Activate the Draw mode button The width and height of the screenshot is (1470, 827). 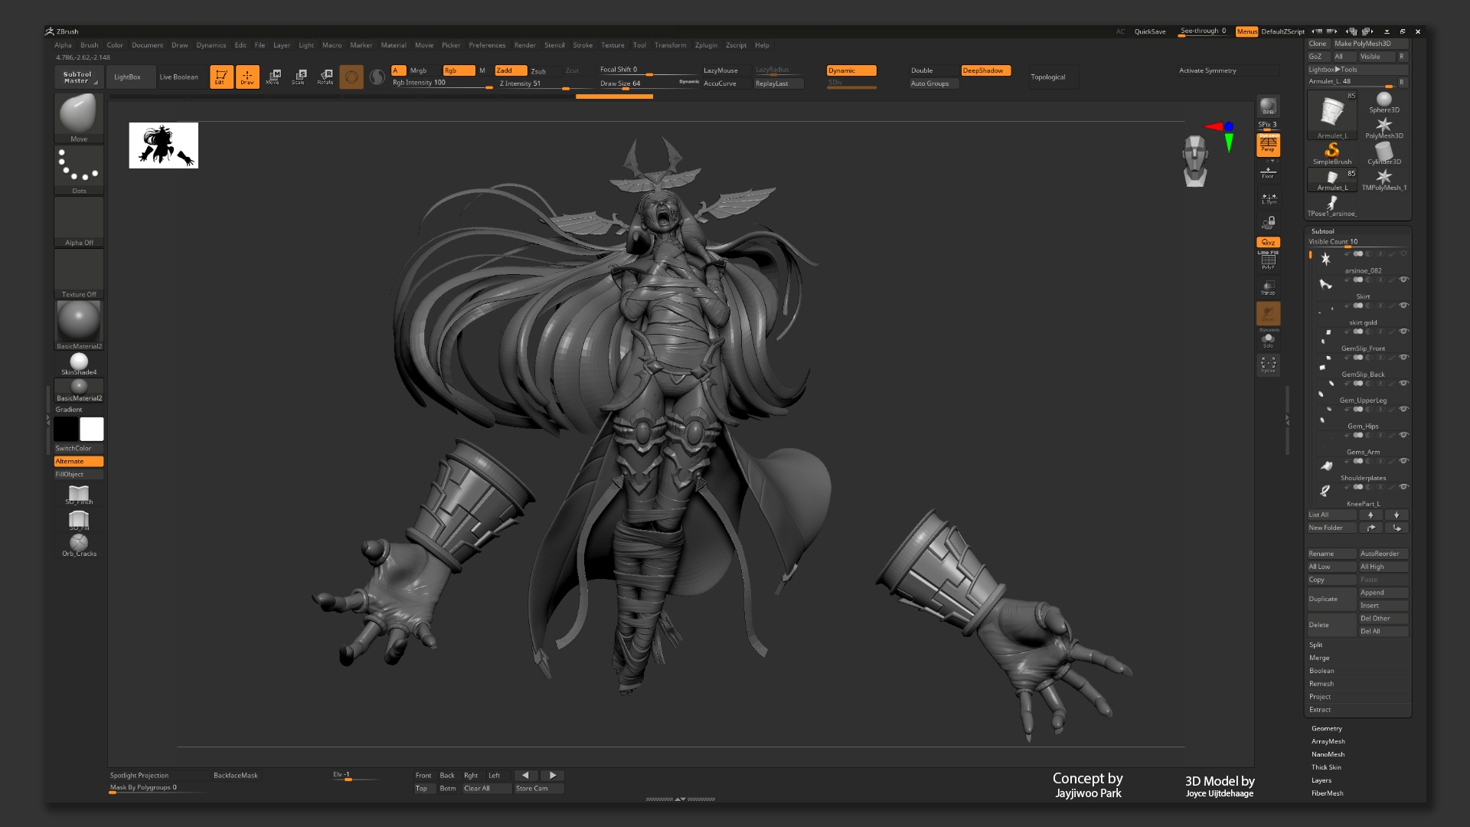[247, 77]
